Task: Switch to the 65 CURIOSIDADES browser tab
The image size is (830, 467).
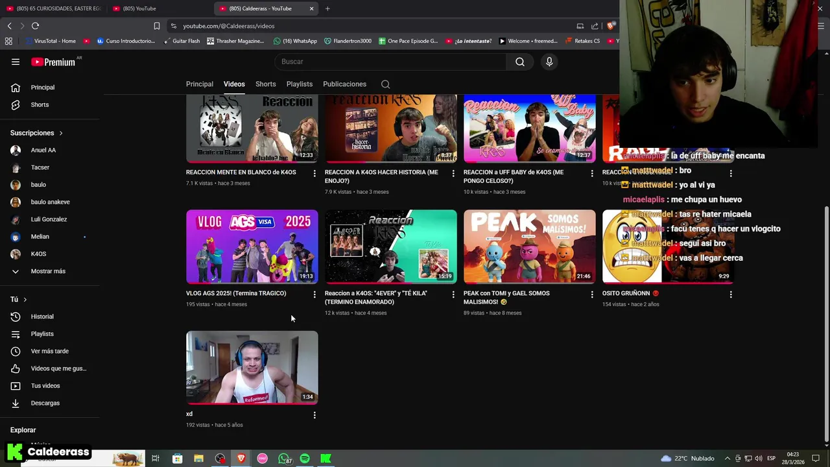Action: (53, 8)
